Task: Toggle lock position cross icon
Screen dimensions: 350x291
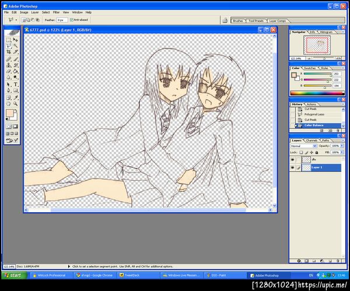Action: click(x=311, y=152)
